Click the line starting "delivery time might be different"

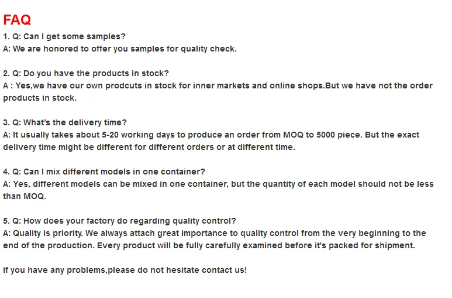pyautogui.click(x=149, y=147)
